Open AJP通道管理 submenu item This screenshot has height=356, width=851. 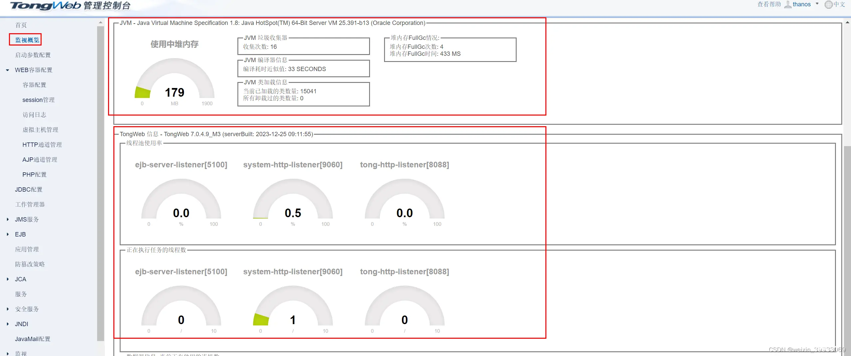pos(40,160)
